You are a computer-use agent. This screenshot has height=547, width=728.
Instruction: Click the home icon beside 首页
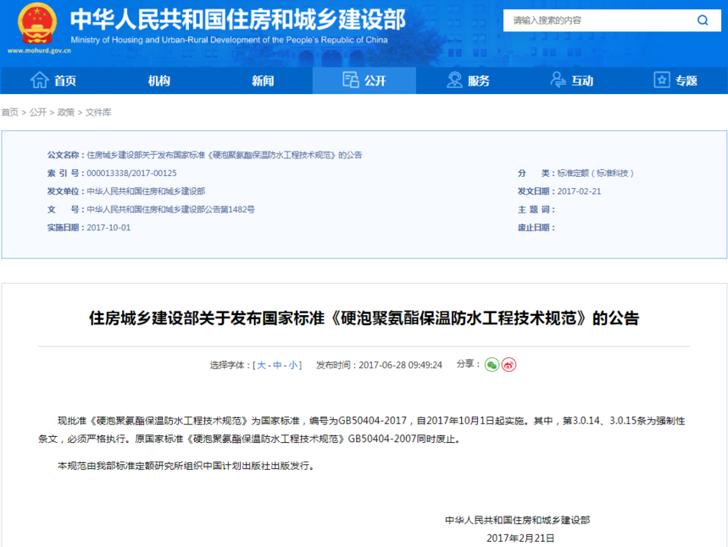[x=40, y=80]
